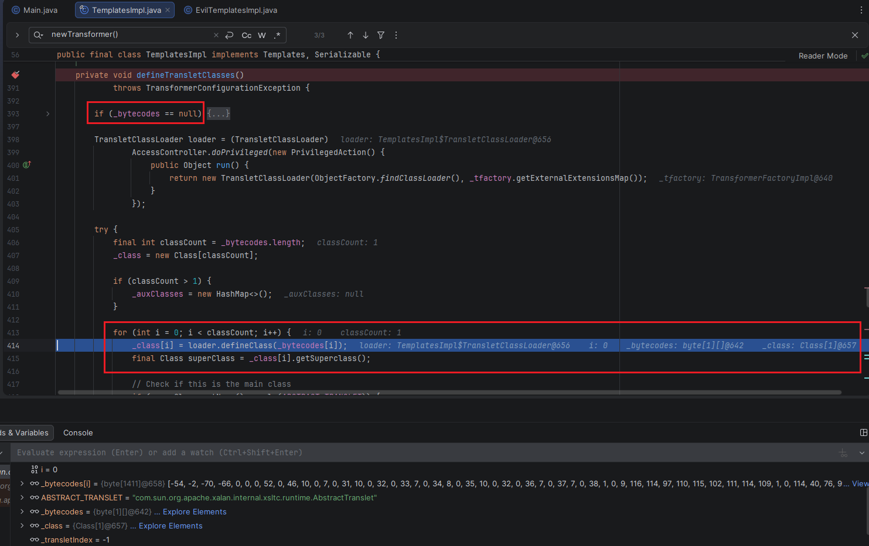
Task: Jump to the previous search occurrence
Action: coord(350,35)
